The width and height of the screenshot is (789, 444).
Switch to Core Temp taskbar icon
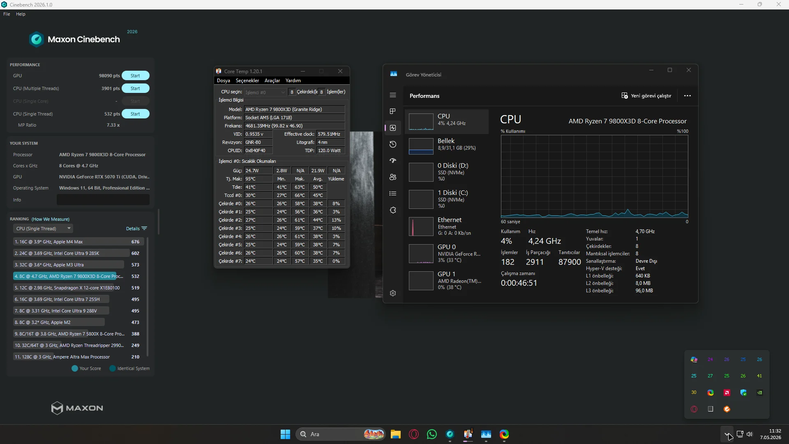(x=468, y=434)
